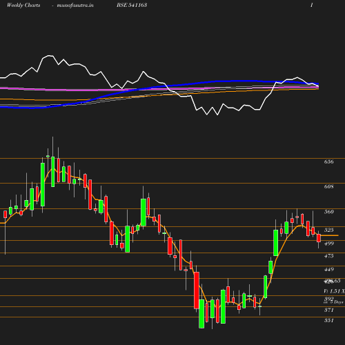Click the 'V: 1.51 X' volume text
This screenshot has height=345, width=345.
coord(334,291)
